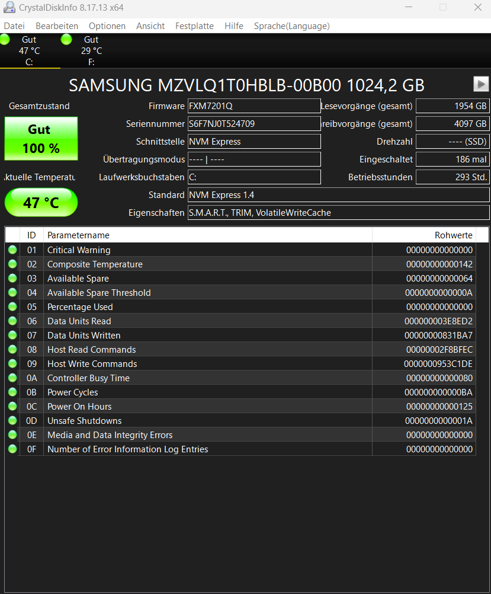Click the green status dot for Host Write Commands
Screen dimensions: 491x594
click(x=12, y=363)
